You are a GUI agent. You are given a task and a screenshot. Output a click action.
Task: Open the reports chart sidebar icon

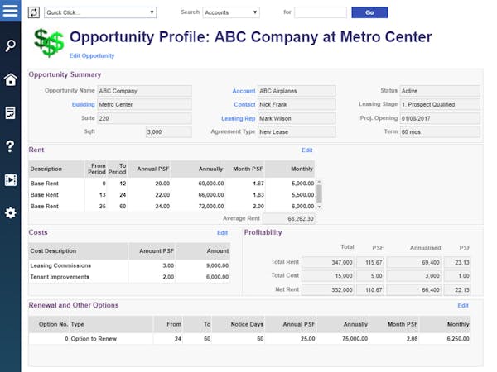pos(10,112)
